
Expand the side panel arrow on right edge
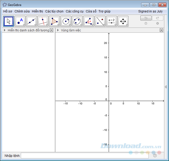point(166,87)
